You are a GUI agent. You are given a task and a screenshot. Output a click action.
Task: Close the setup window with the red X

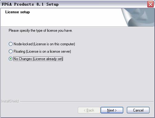coord(150,4)
